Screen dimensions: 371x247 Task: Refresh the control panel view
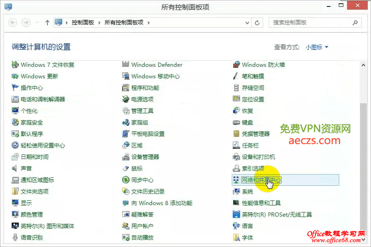[257, 23]
